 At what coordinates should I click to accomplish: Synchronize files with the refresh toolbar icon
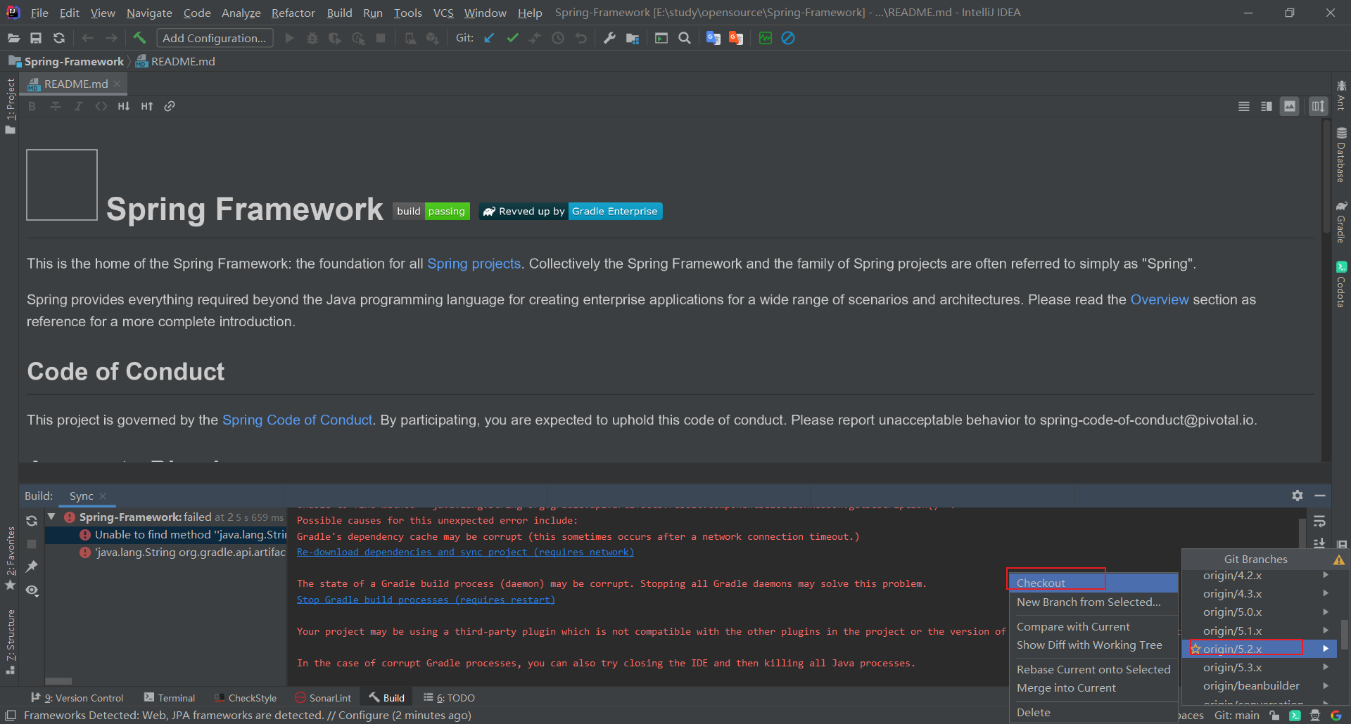point(59,38)
